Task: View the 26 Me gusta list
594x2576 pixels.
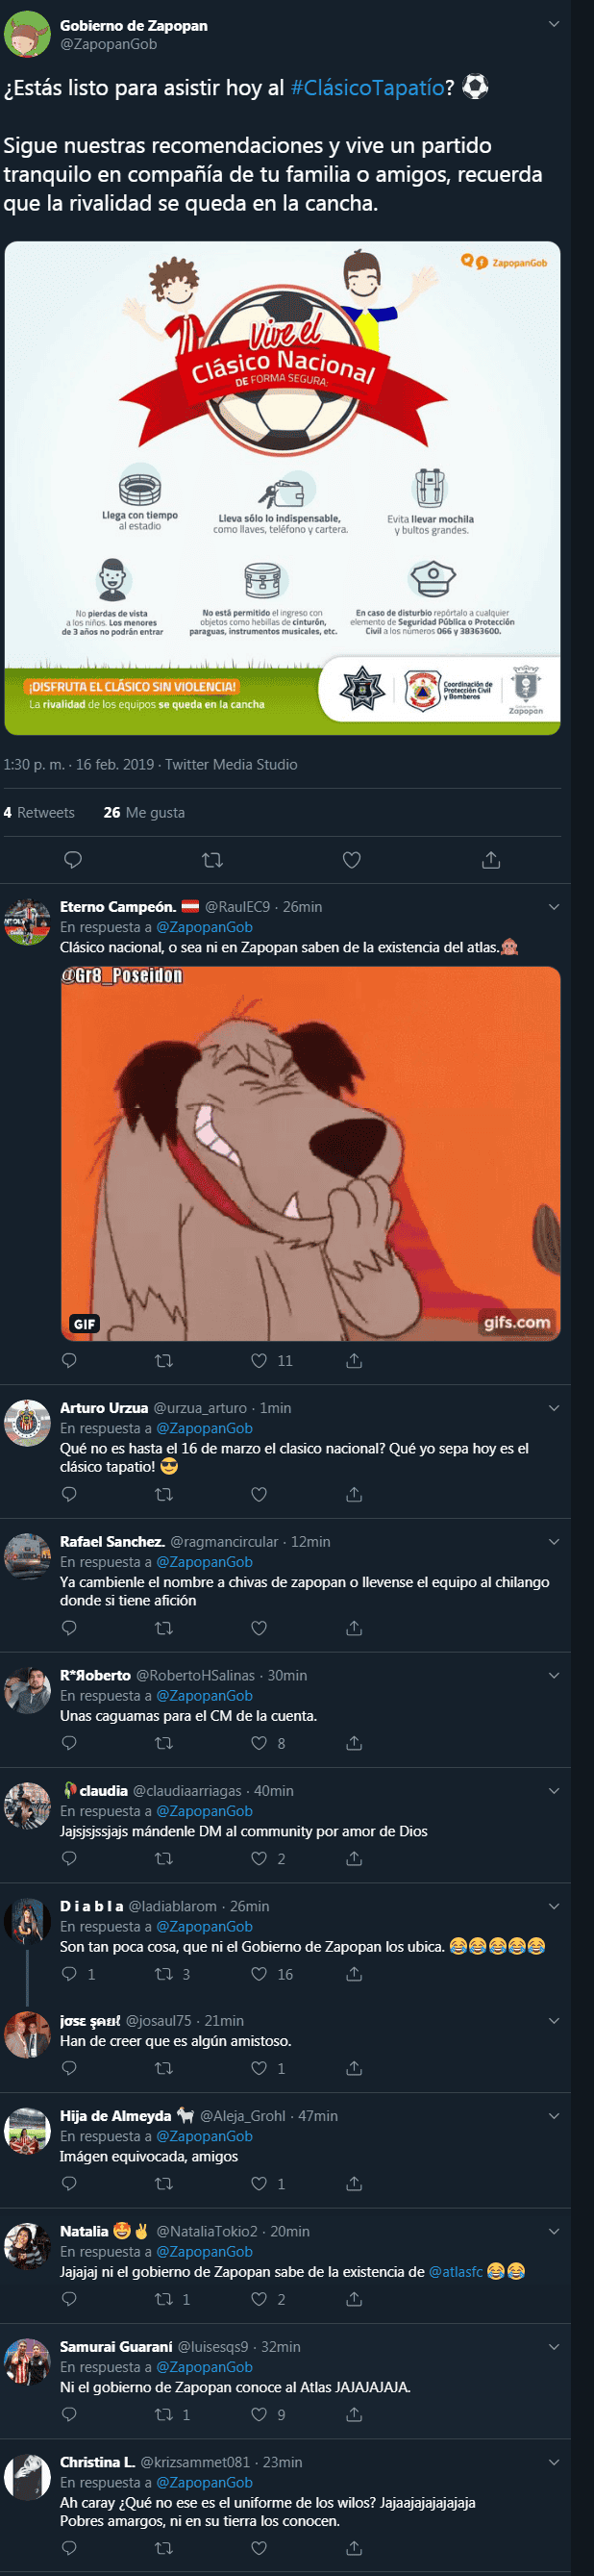Action: click(x=144, y=812)
